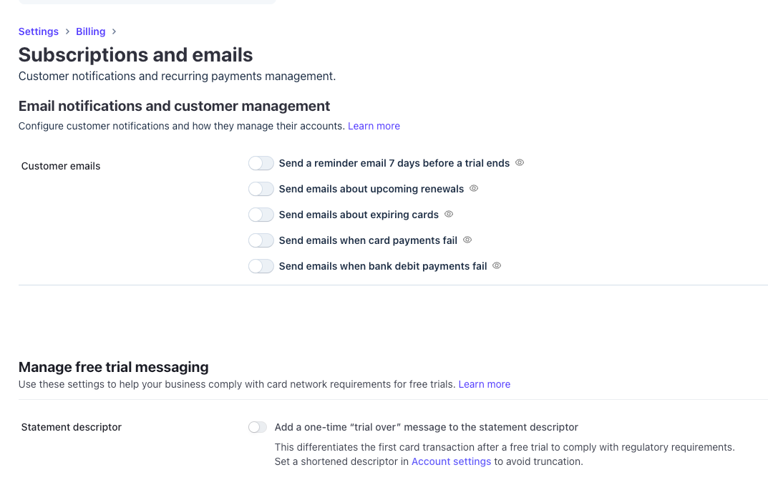Open Account settings link
Viewport: 768px width, 490px height.
click(451, 461)
